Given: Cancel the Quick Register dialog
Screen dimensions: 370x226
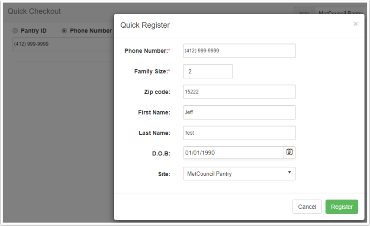Looking at the screenshot, I should coord(307,207).
